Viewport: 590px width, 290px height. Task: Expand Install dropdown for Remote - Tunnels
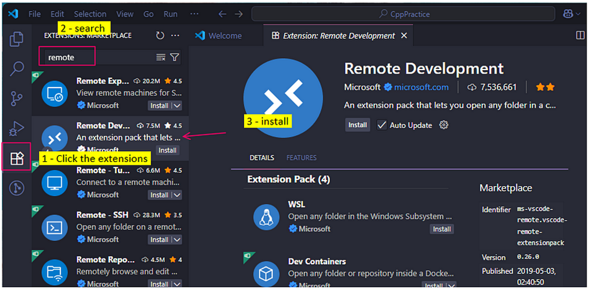tap(177, 195)
